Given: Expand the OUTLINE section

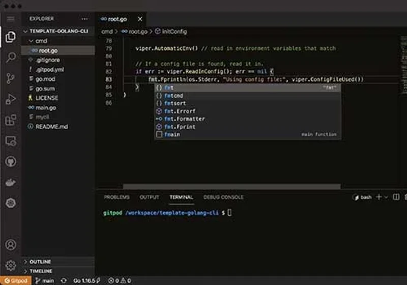Looking at the screenshot, I should click(59, 262).
